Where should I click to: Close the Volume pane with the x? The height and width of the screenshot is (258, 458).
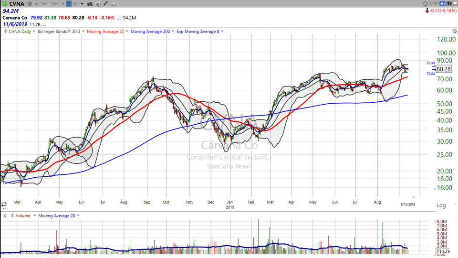4,216
